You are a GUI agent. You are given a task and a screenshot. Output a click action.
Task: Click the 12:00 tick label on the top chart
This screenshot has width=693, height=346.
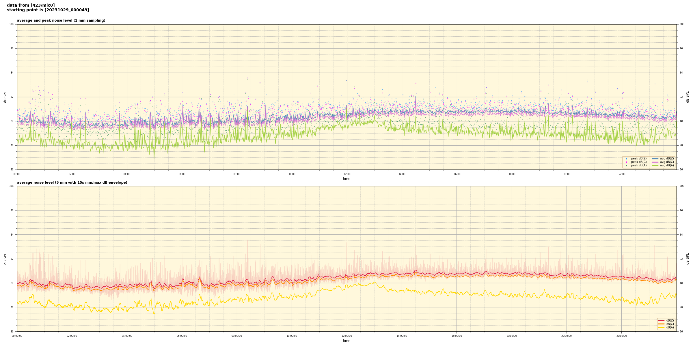pos(347,174)
